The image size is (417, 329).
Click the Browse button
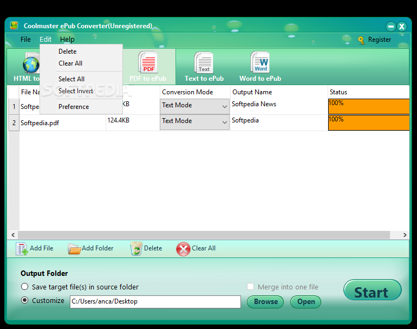[265, 302]
